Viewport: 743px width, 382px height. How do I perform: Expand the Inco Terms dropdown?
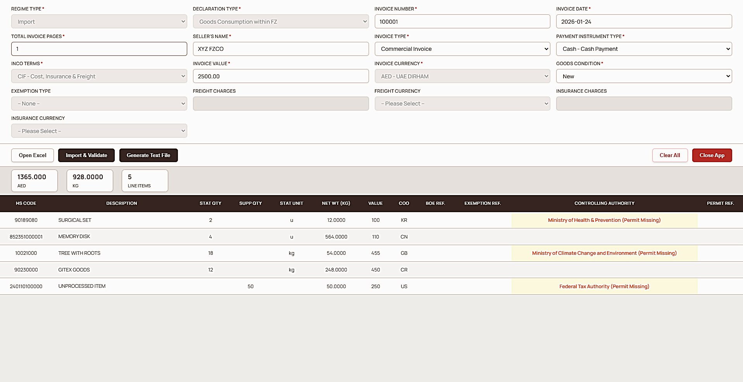(99, 76)
